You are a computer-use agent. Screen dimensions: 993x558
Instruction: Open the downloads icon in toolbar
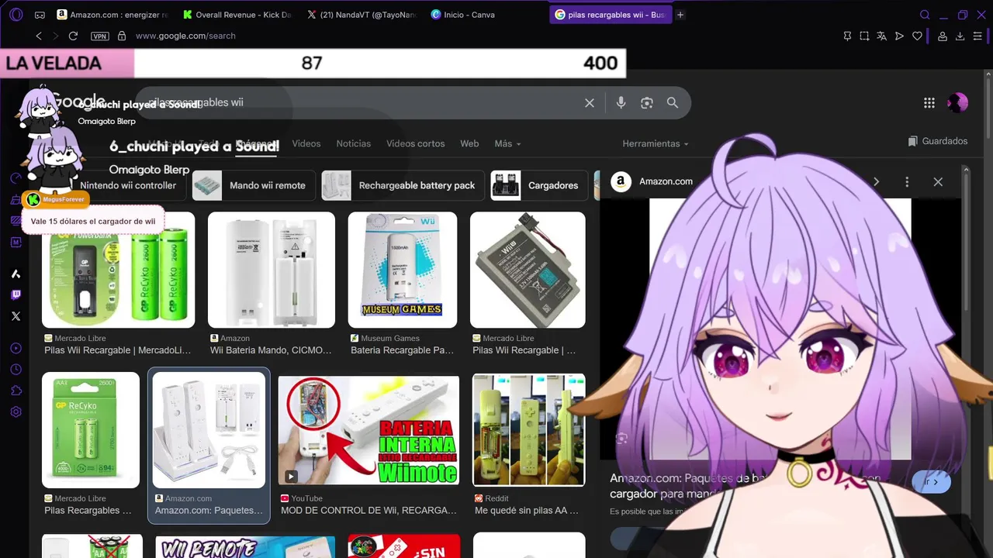960,36
